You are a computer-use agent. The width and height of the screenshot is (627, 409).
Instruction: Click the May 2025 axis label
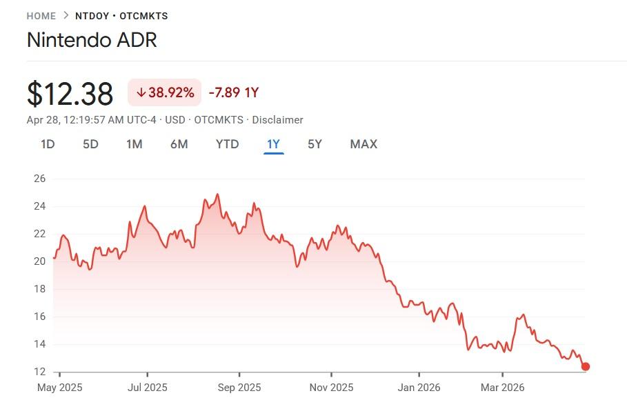(59, 388)
